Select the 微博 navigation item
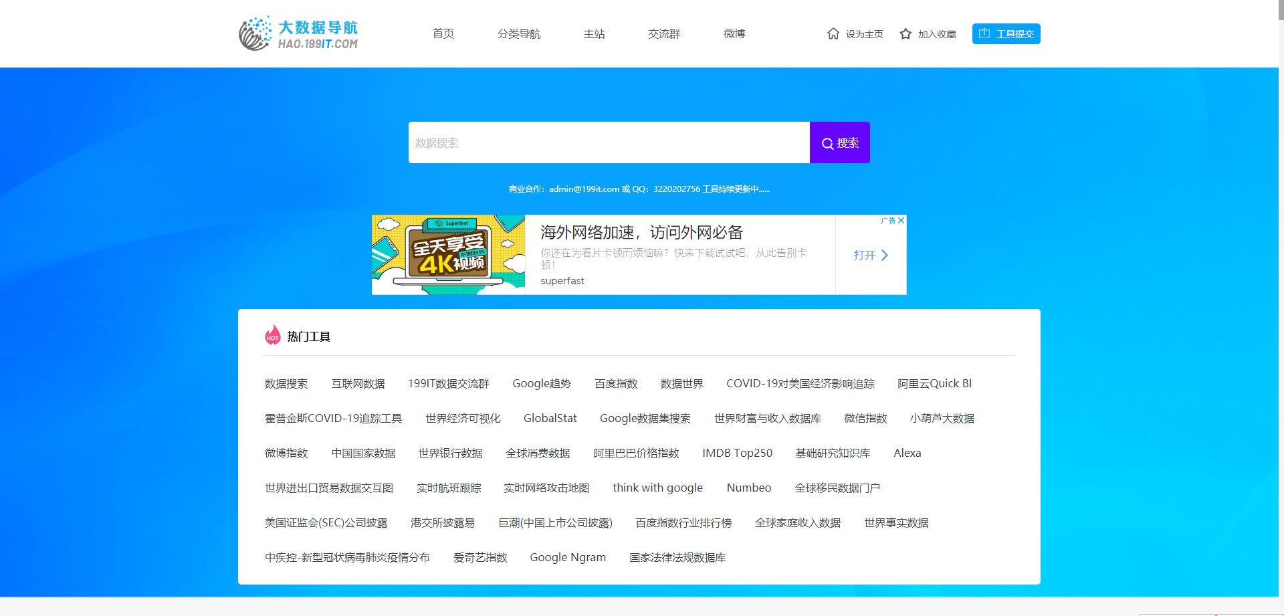This screenshot has width=1284, height=616. [x=734, y=33]
